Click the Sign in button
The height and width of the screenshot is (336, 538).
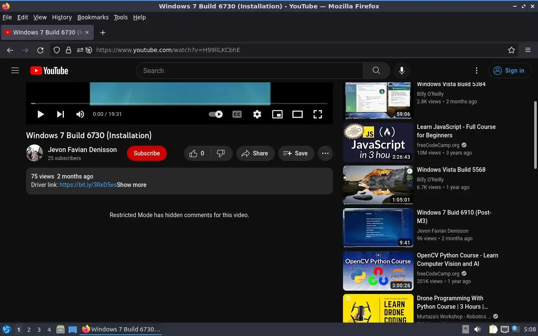(509, 71)
